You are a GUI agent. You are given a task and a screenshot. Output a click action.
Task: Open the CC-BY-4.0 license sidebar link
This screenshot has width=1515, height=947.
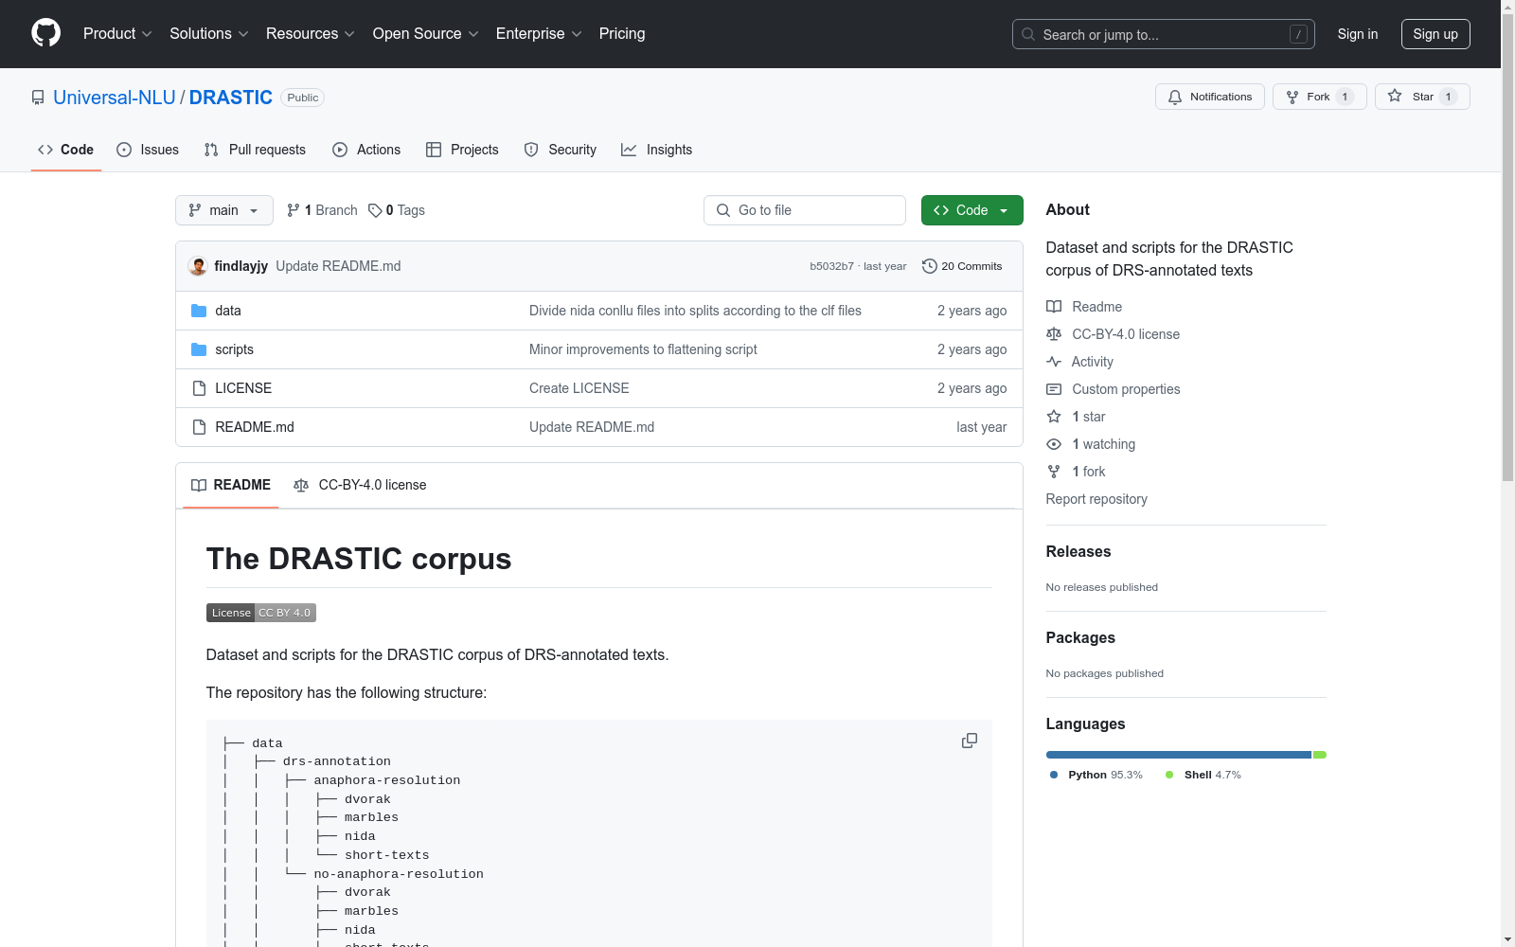tap(1113, 334)
